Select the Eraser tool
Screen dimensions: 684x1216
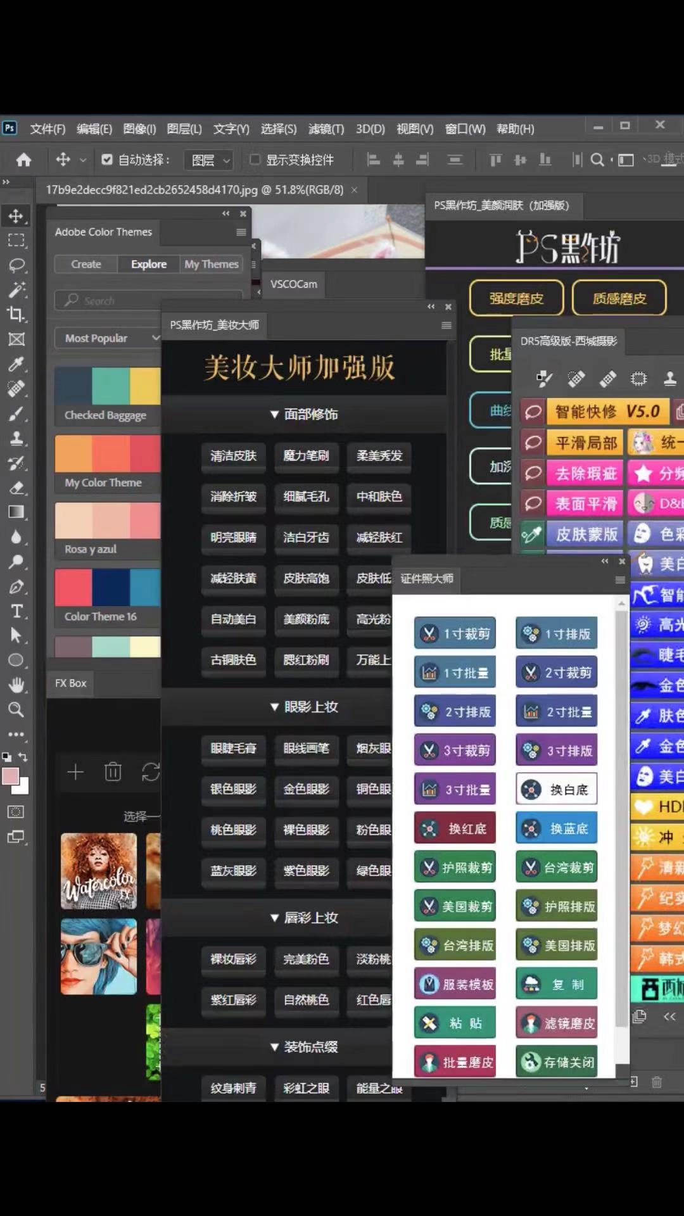coord(16,488)
